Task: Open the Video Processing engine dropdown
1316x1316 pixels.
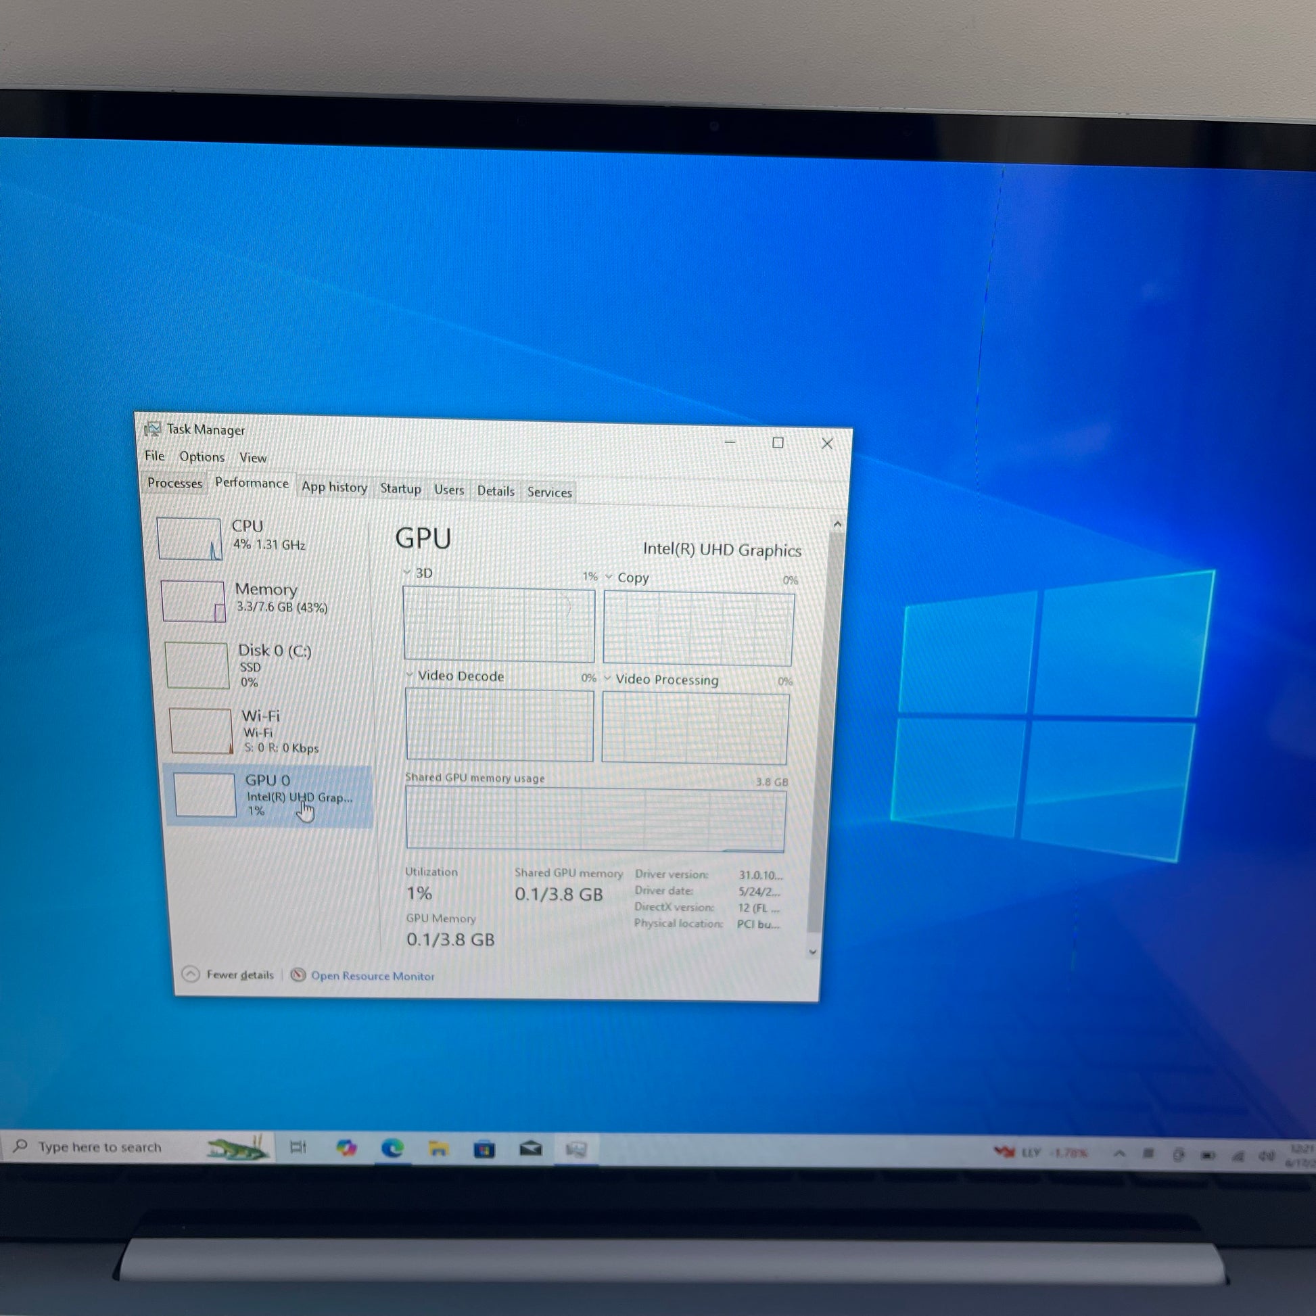Action: 607,678
